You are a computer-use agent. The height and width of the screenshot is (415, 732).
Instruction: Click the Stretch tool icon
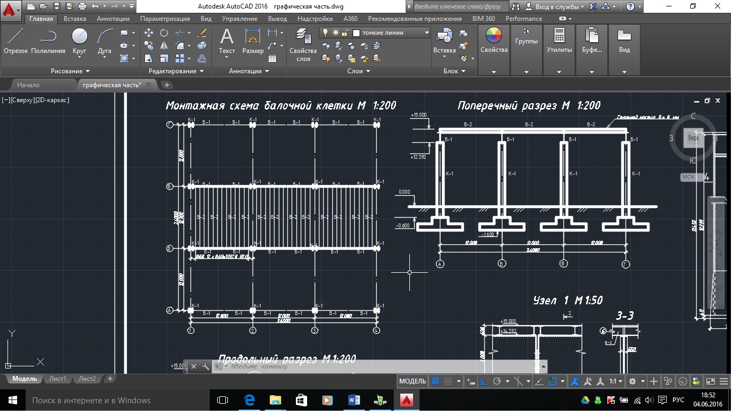[149, 58]
